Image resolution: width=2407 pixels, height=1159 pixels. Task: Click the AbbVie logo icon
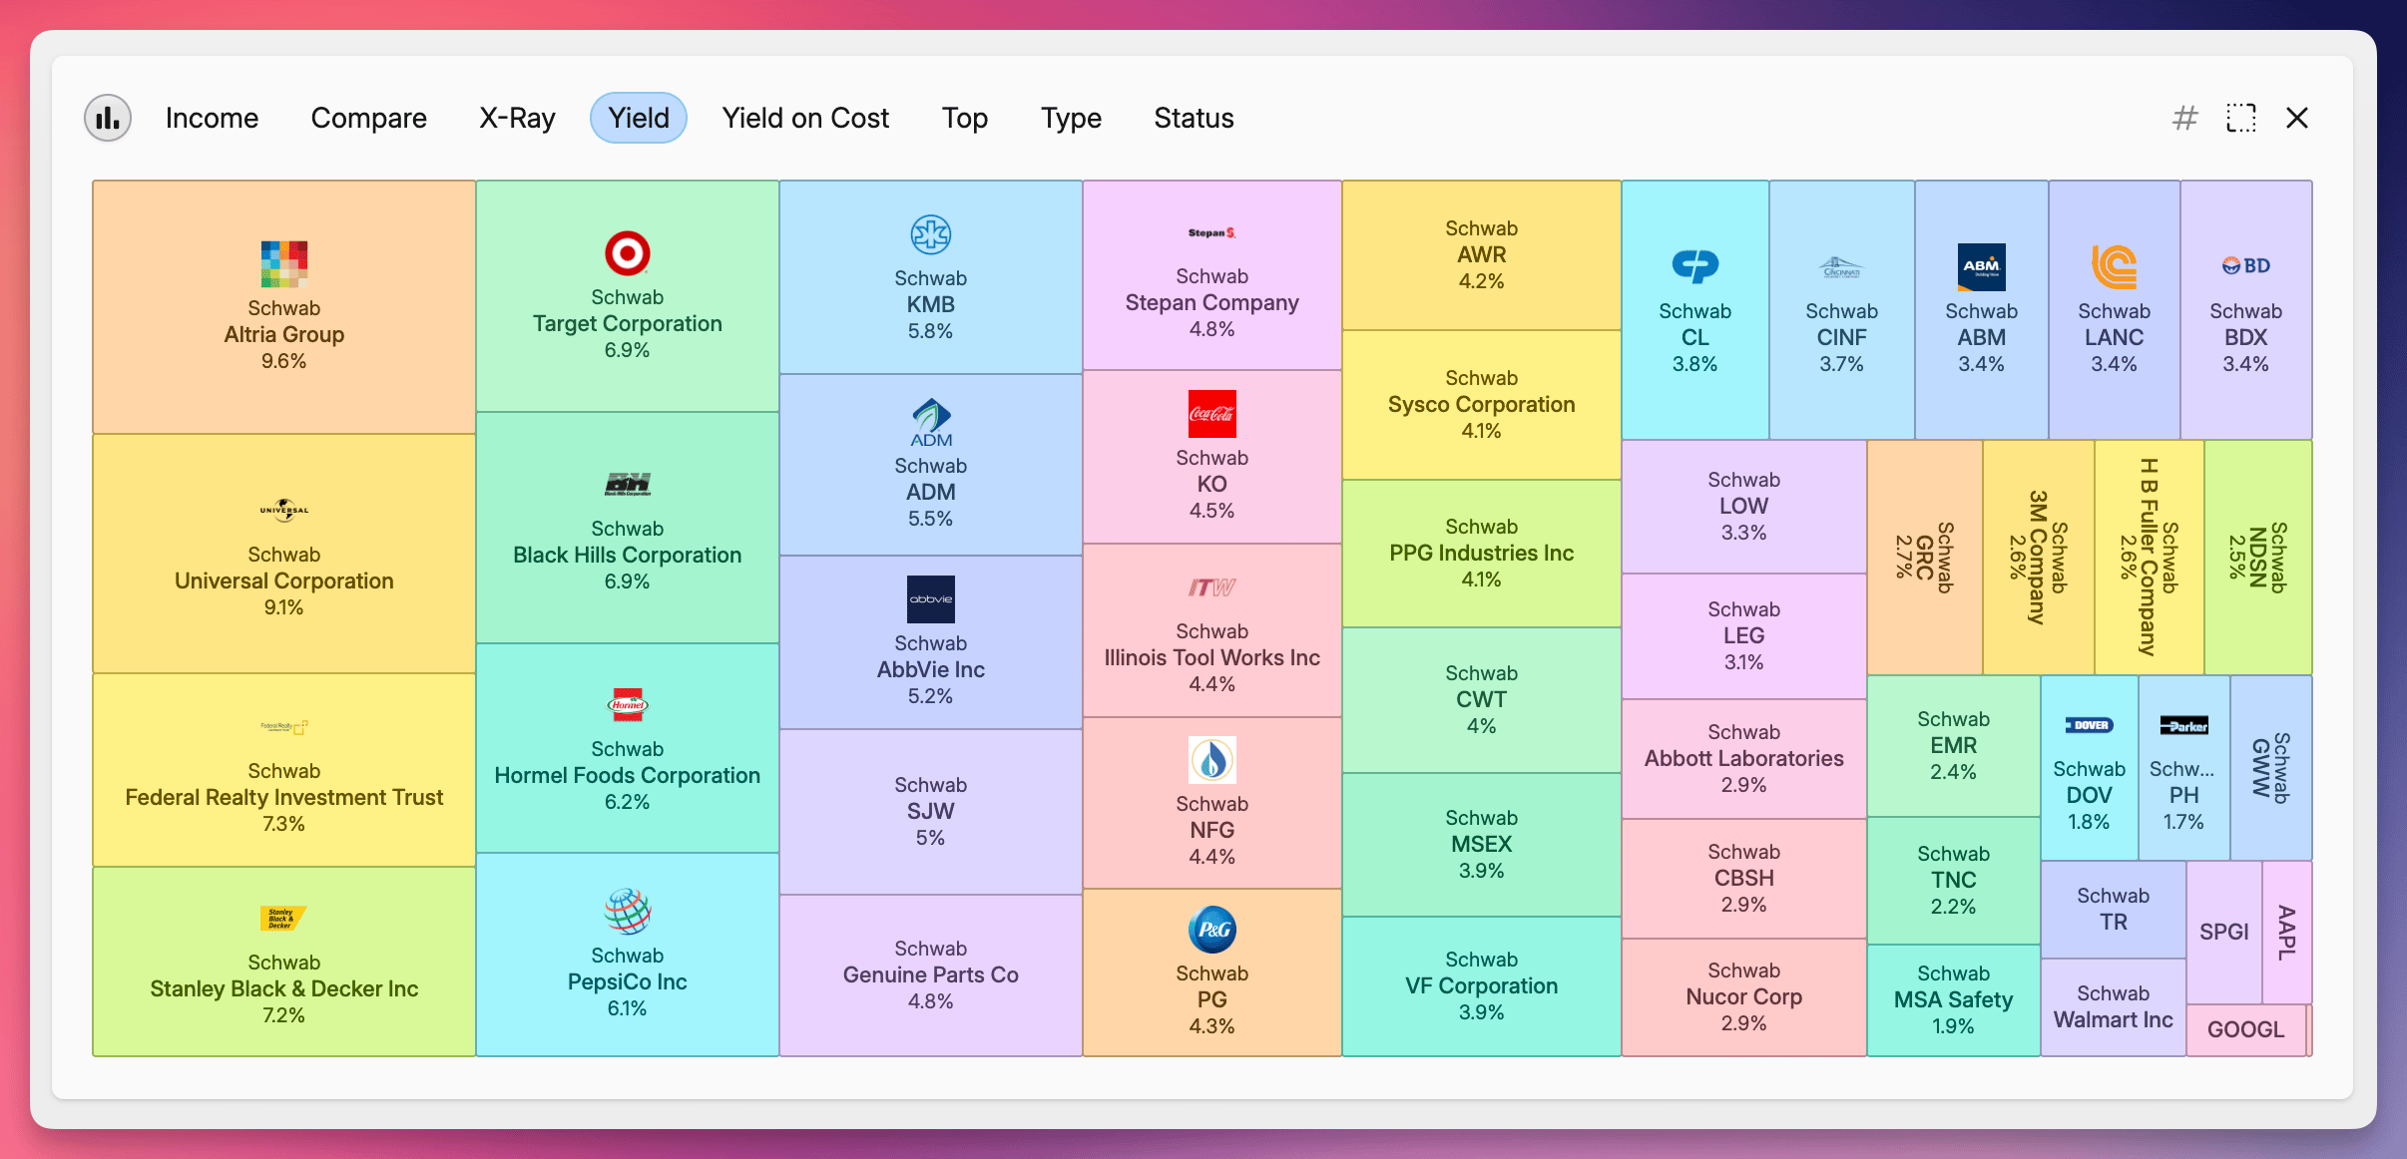(x=931, y=599)
